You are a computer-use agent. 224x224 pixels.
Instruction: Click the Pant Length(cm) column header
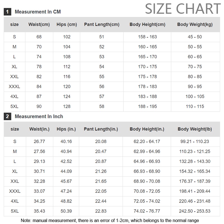102,24
